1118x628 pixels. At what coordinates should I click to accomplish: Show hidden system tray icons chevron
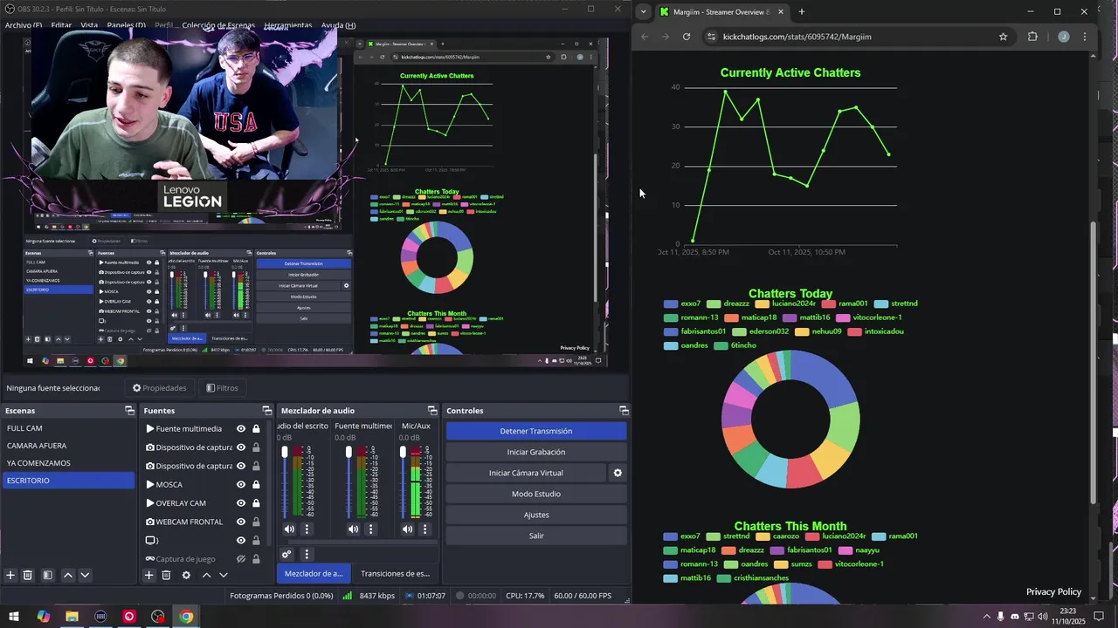pyautogui.click(x=987, y=617)
